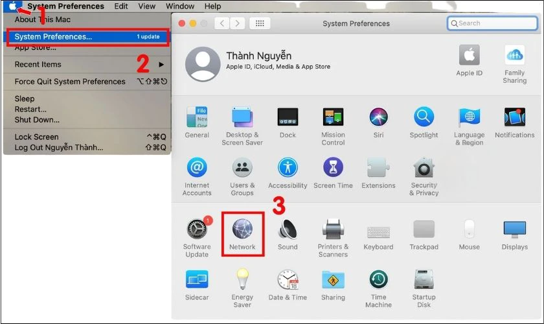Click the user profile avatar picture

point(203,64)
